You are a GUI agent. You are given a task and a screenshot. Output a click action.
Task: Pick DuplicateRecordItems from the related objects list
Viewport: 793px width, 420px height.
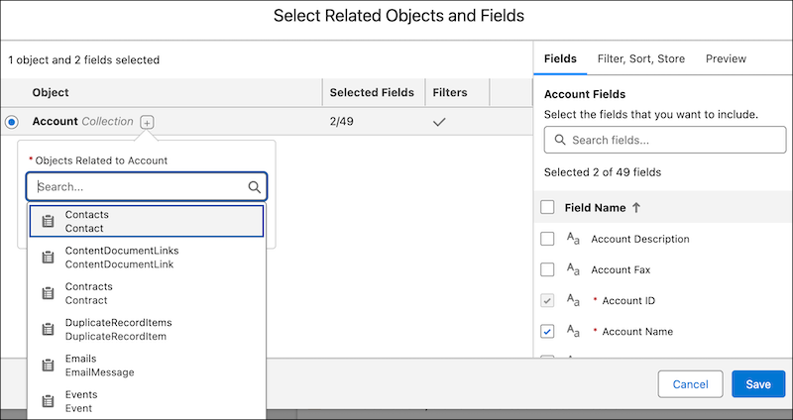[147, 329]
